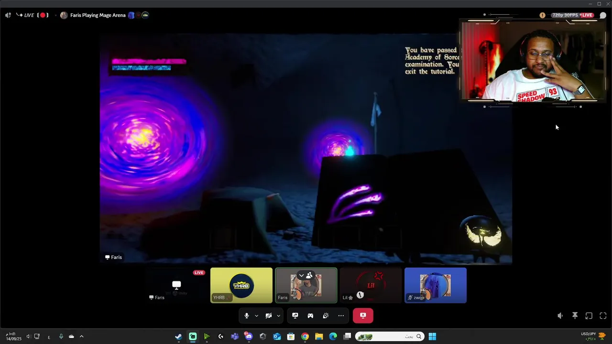The width and height of the screenshot is (612, 344).
Task: Share your screen
Action: pos(295,316)
